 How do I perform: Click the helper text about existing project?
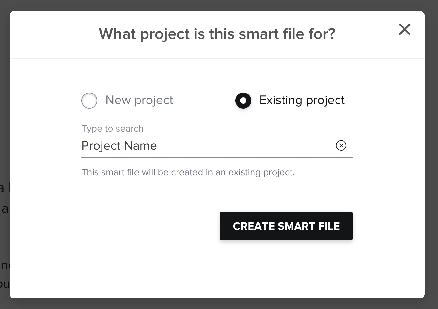(188, 172)
